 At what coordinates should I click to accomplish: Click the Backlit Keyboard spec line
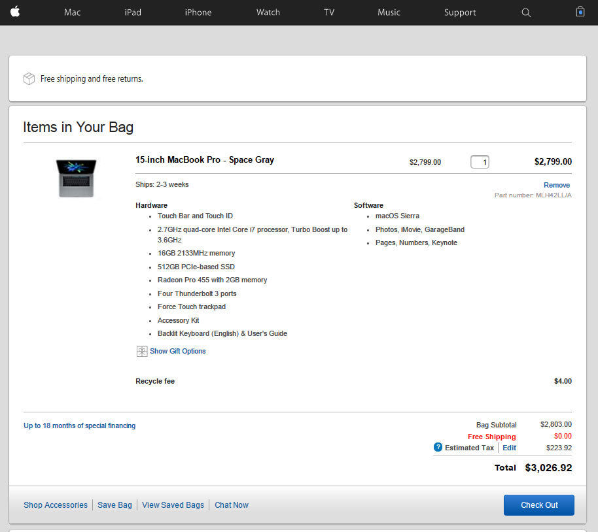[x=222, y=333]
